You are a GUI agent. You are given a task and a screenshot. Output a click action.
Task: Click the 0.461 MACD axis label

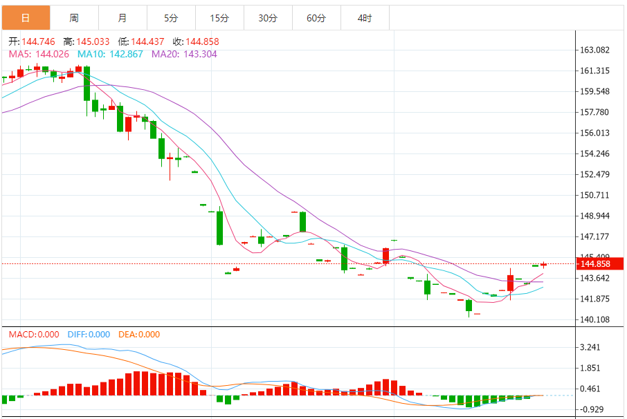590,389
